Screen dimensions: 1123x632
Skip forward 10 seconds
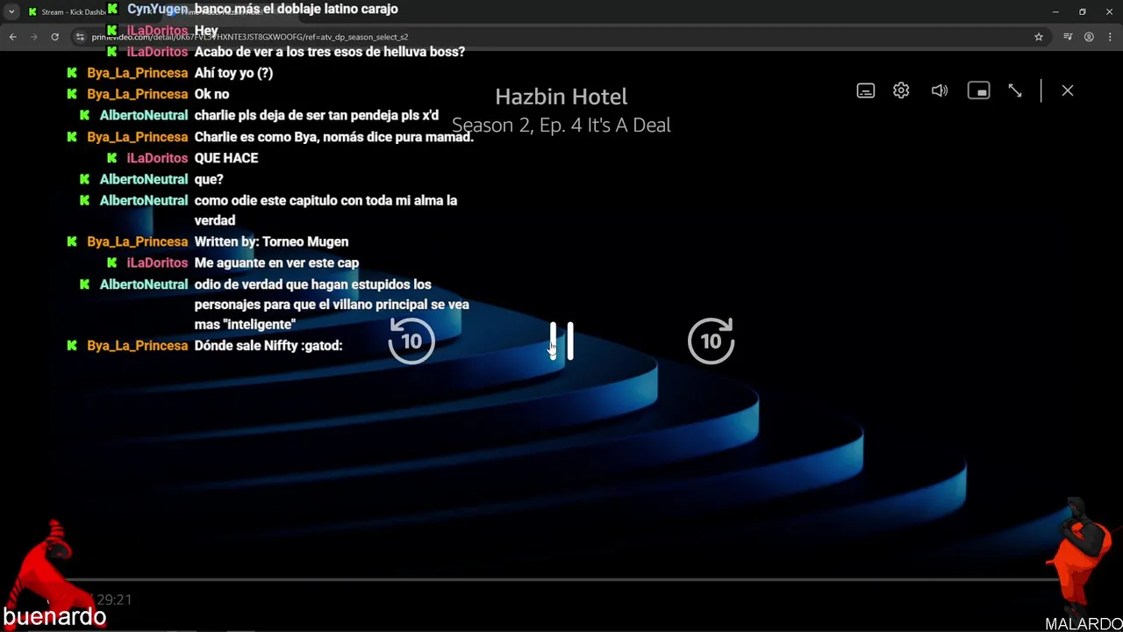coord(711,341)
